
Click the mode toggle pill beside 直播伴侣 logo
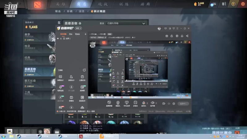pos(78,28)
